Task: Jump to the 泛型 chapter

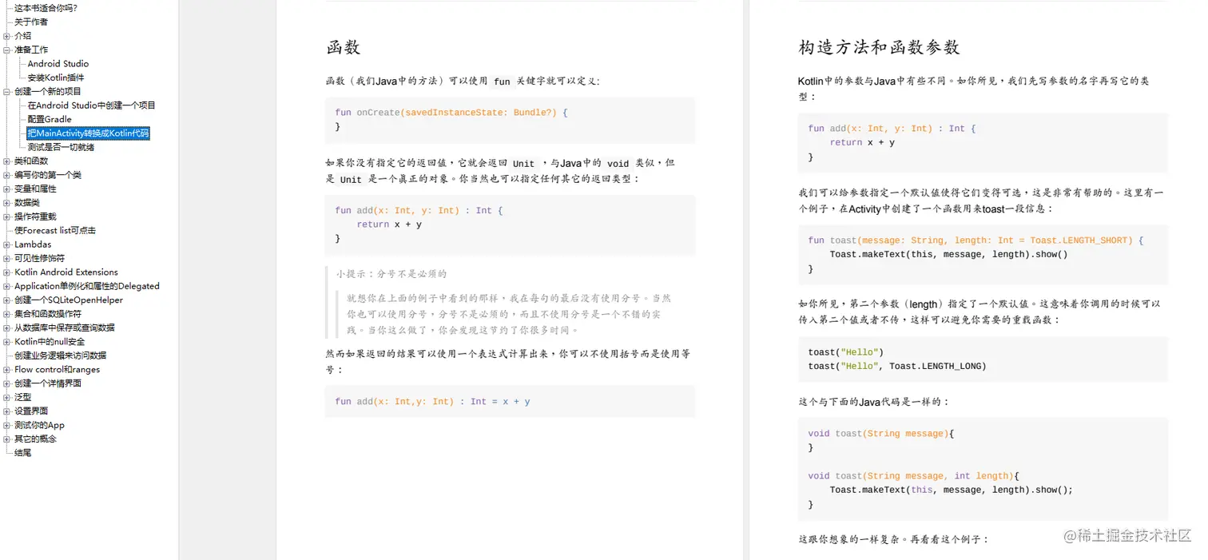Action: [x=23, y=397]
